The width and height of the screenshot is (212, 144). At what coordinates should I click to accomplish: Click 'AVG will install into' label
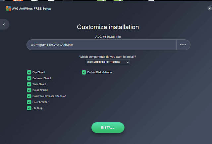click(x=108, y=37)
